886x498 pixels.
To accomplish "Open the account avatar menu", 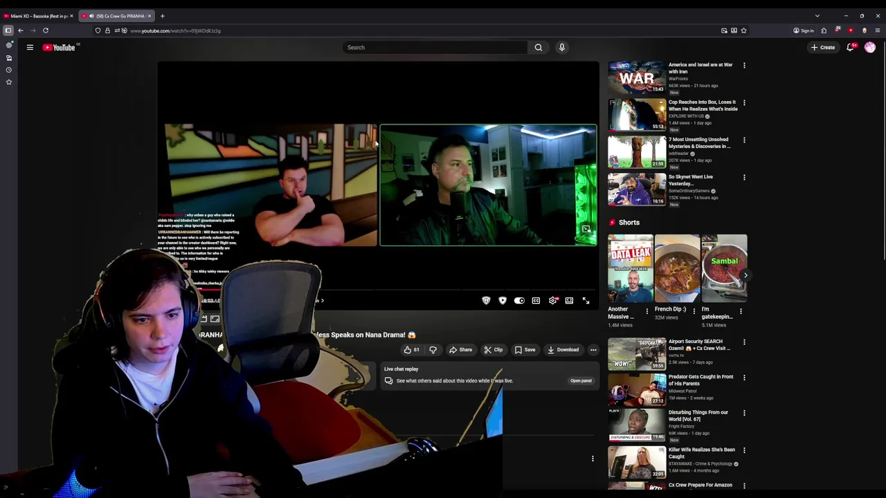I will click(x=870, y=47).
